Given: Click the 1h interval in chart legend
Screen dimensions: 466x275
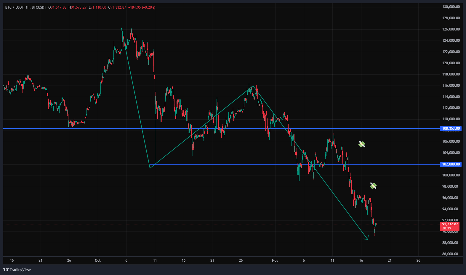Looking at the screenshot, I should pos(28,7).
